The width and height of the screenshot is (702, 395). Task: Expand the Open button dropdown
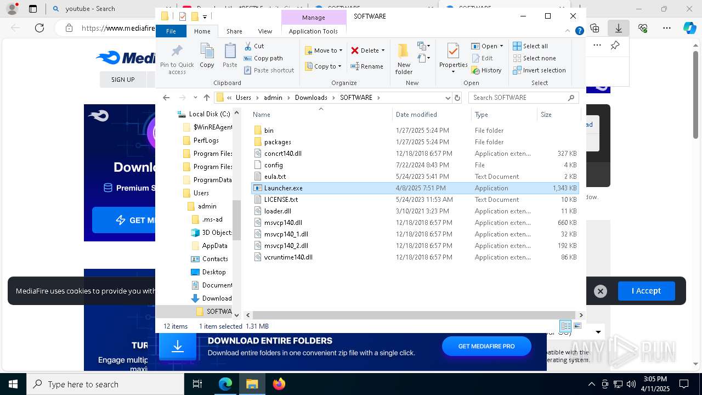(x=501, y=46)
